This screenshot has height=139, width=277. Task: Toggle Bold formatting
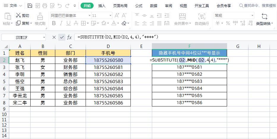[54, 23]
